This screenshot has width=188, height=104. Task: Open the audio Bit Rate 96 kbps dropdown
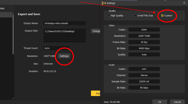click(144, 88)
